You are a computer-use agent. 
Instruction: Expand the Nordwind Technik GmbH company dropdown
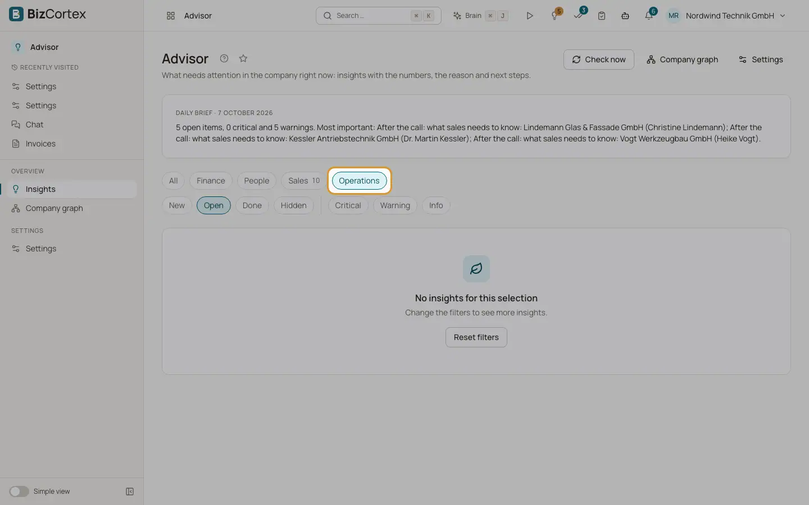(726, 16)
